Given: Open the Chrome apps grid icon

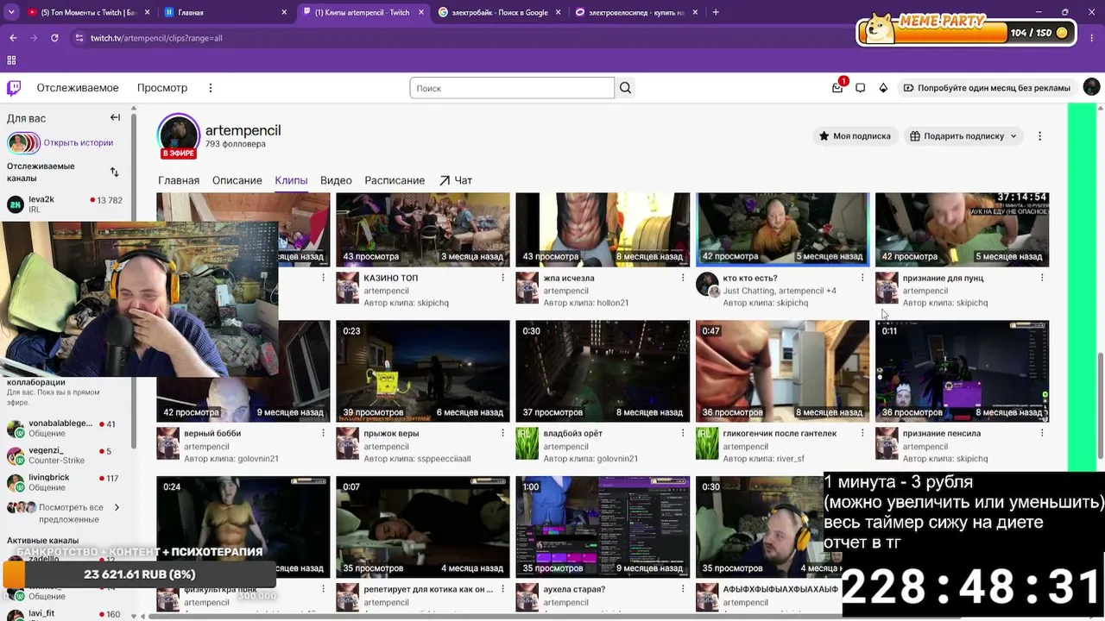Looking at the screenshot, I should pos(11,60).
